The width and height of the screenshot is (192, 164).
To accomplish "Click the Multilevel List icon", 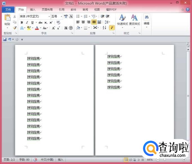I will pos(94,16).
